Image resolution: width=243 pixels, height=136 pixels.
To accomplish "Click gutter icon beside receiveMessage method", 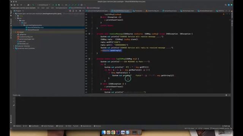I will click(89, 34).
